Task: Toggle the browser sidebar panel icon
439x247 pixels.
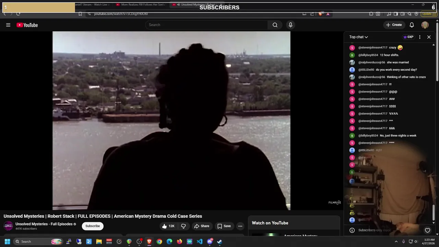Action: [396, 14]
